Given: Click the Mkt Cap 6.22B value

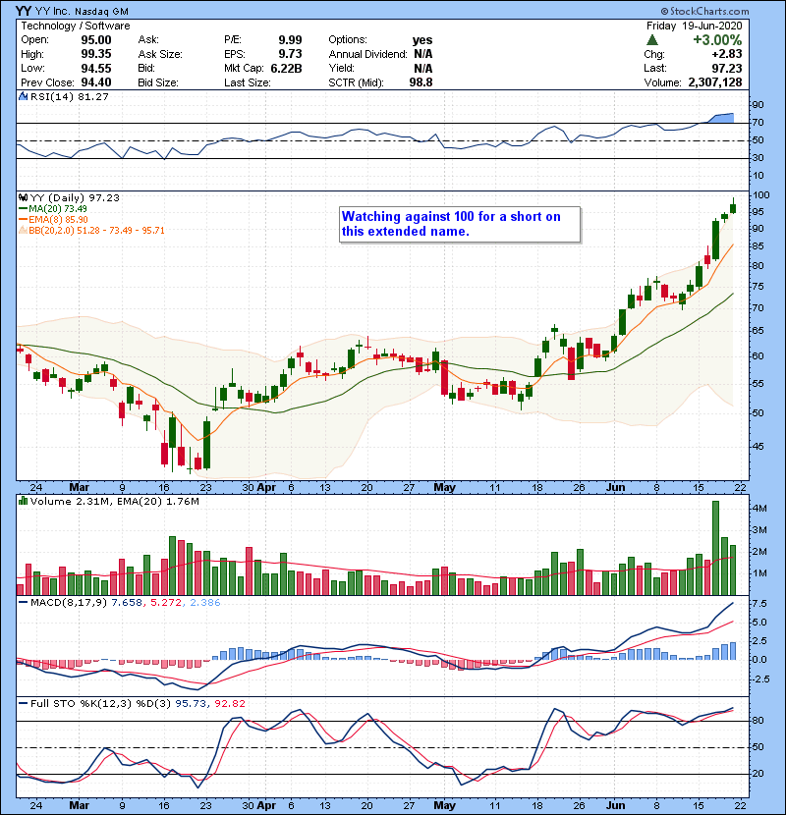Looking at the screenshot, I should point(286,68).
